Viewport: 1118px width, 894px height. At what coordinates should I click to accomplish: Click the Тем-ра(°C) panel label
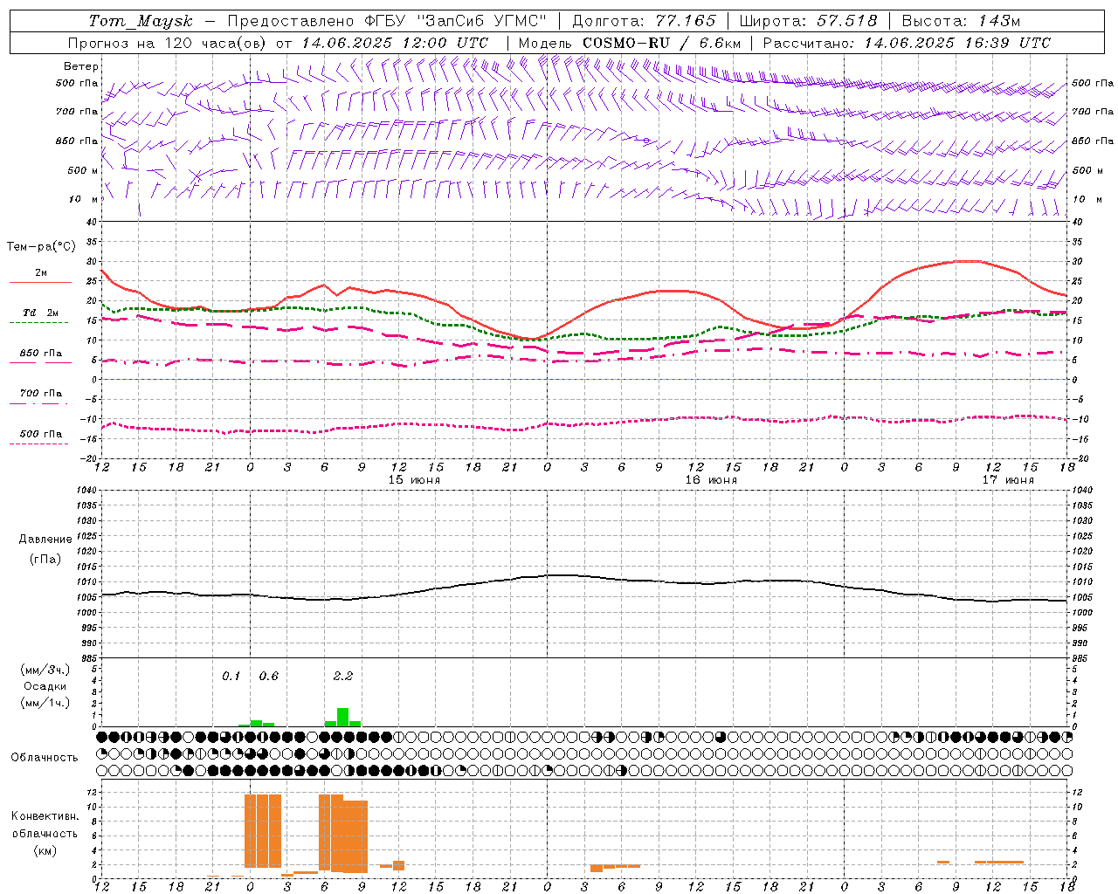coord(41,247)
